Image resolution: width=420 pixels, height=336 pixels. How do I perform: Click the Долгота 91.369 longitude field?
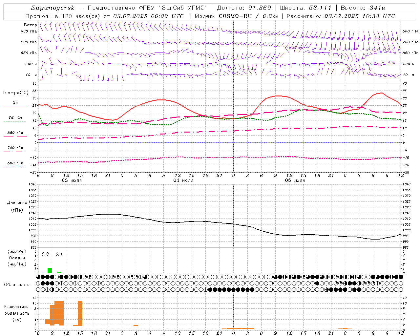[x=244, y=8]
